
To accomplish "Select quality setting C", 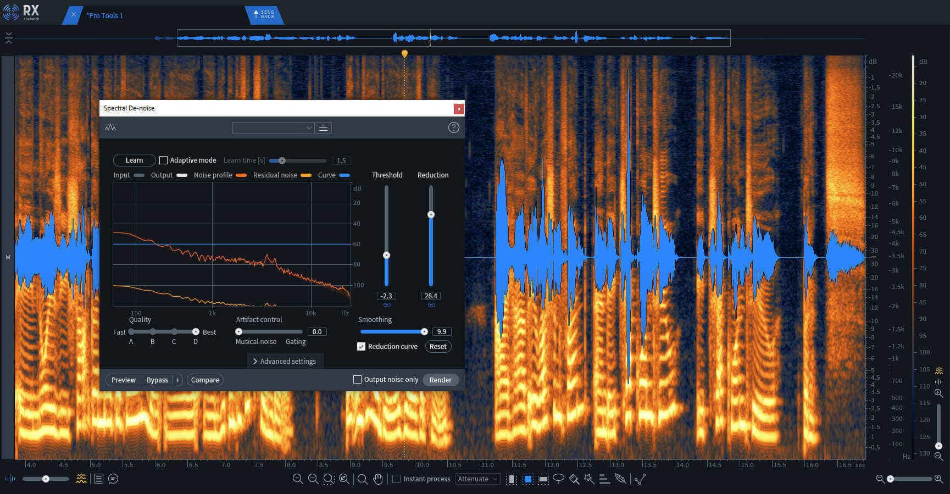I will [174, 331].
